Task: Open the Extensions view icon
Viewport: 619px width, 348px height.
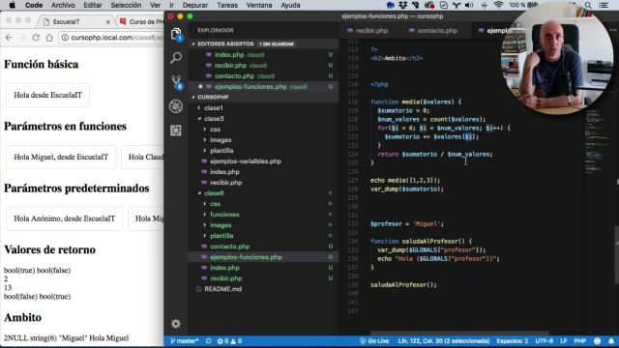Action: 176,130
